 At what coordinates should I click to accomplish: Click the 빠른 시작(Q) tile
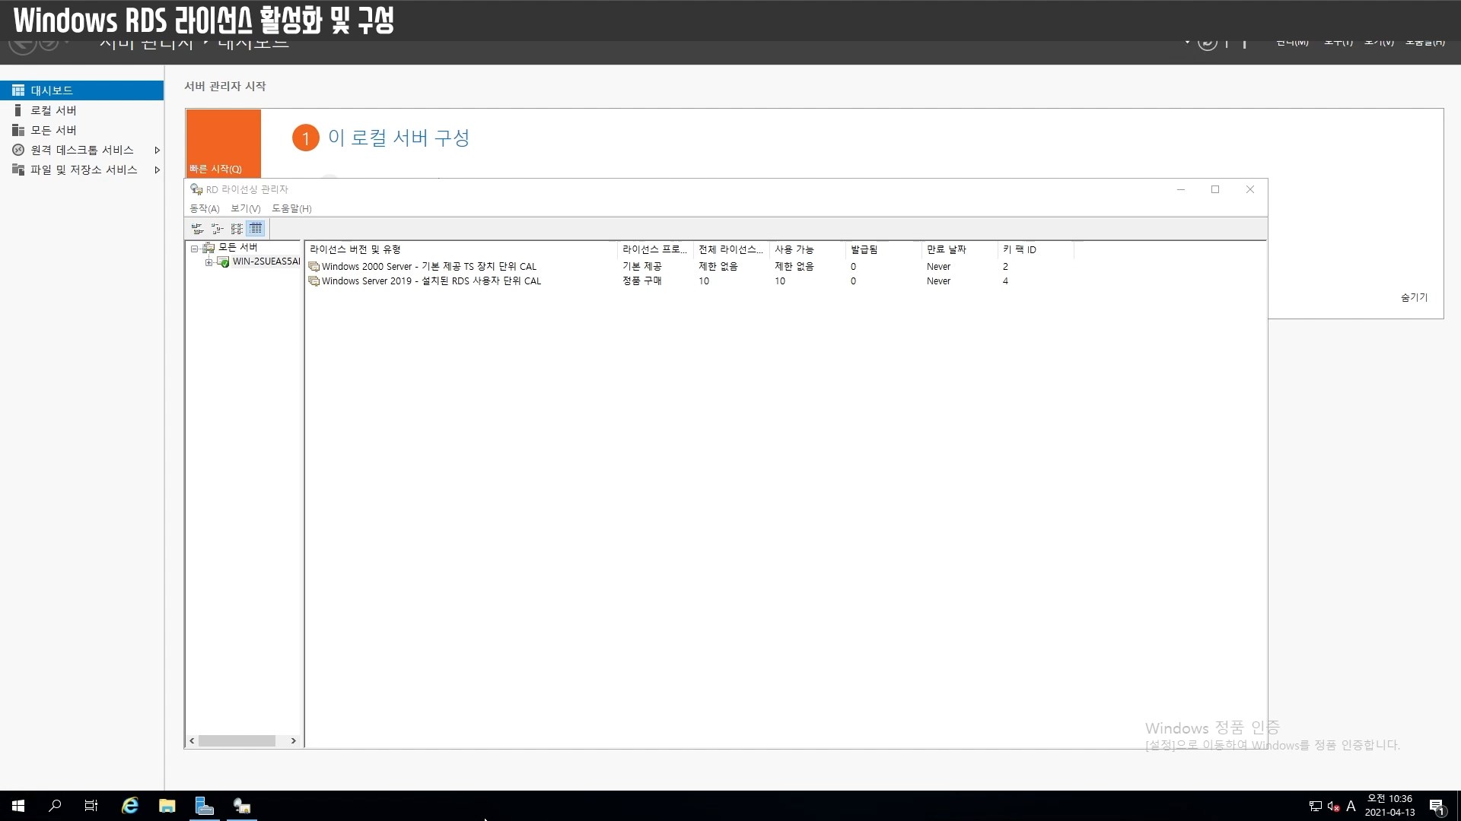point(223,144)
